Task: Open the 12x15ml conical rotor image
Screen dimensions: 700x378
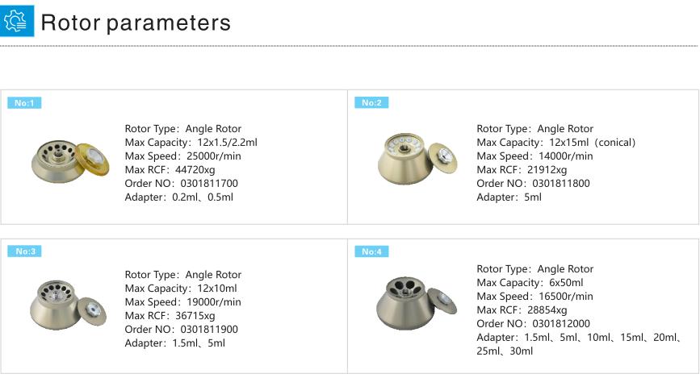Action: [417, 158]
